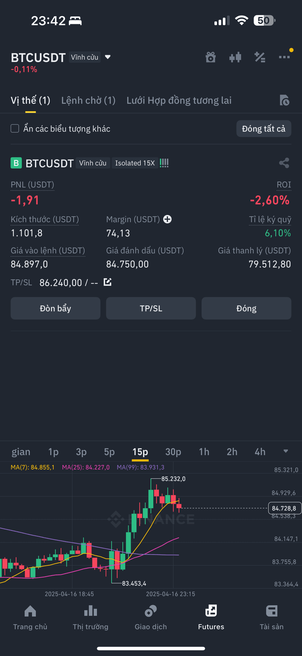This screenshot has width=302, height=656.
Task: Open the order history icon
Action: click(x=284, y=100)
